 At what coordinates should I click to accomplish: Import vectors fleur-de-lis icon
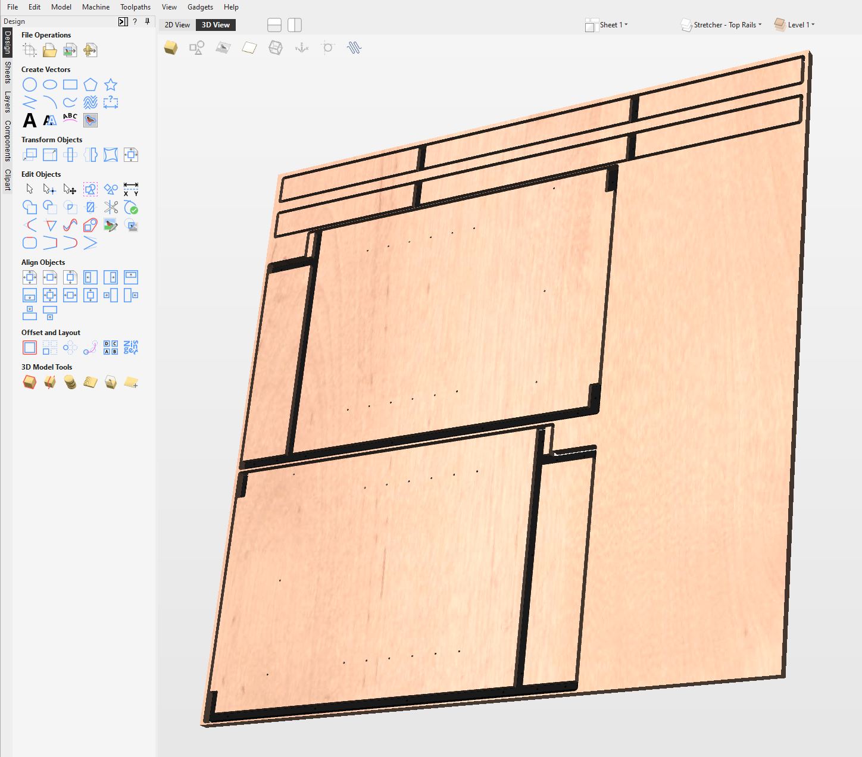90,51
